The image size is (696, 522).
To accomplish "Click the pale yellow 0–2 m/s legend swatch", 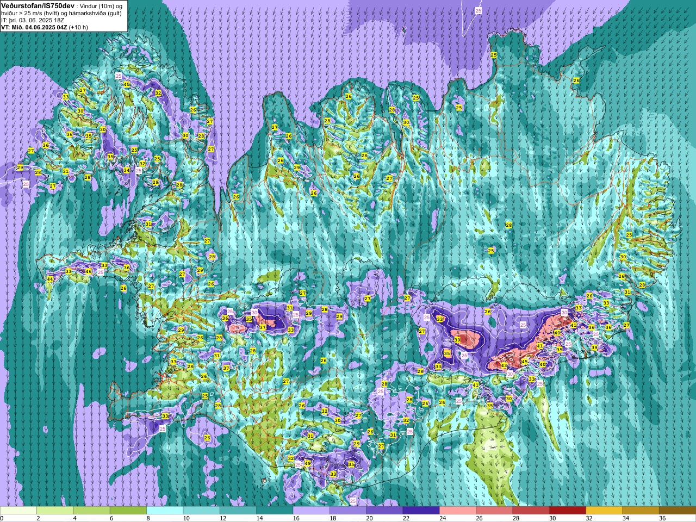I will 18,511.
